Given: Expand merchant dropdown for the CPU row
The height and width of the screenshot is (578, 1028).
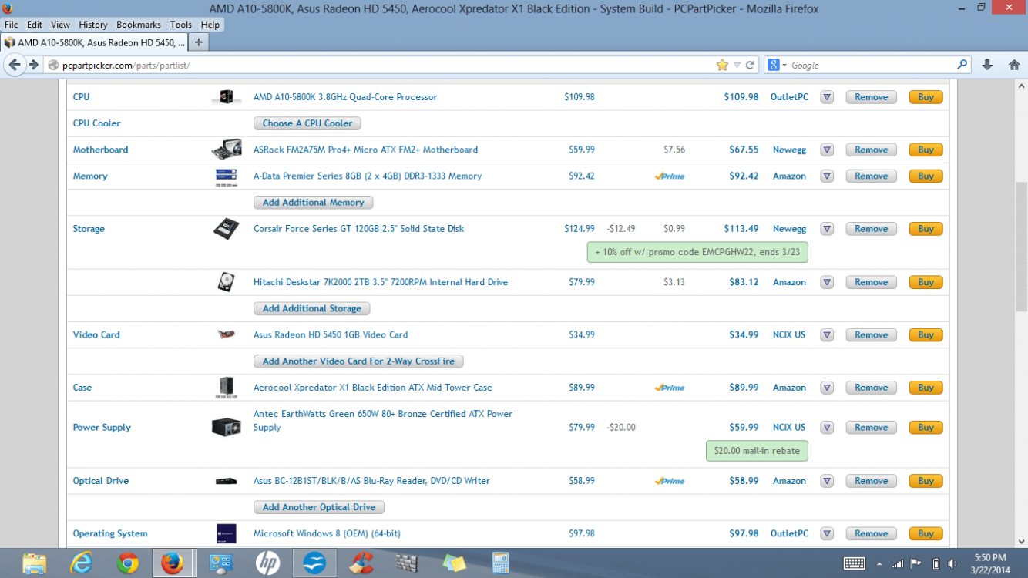Looking at the screenshot, I should coord(827,97).
